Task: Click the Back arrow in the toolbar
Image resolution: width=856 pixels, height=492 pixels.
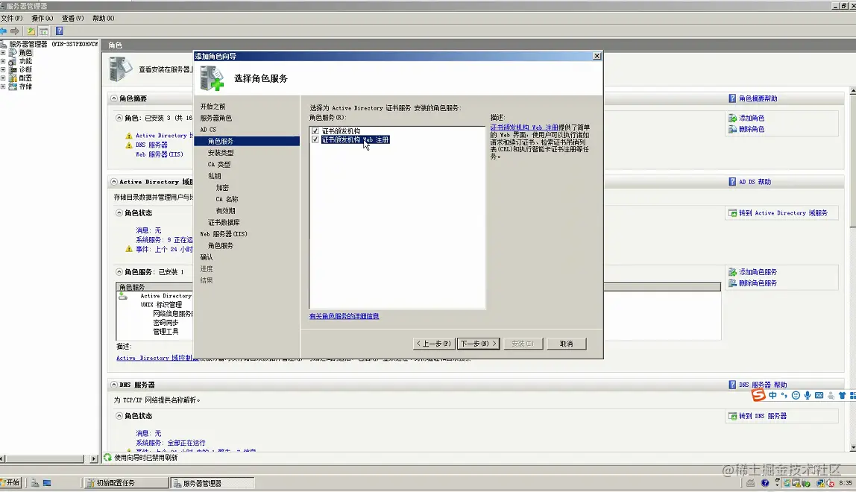Action: click(4, 31)
